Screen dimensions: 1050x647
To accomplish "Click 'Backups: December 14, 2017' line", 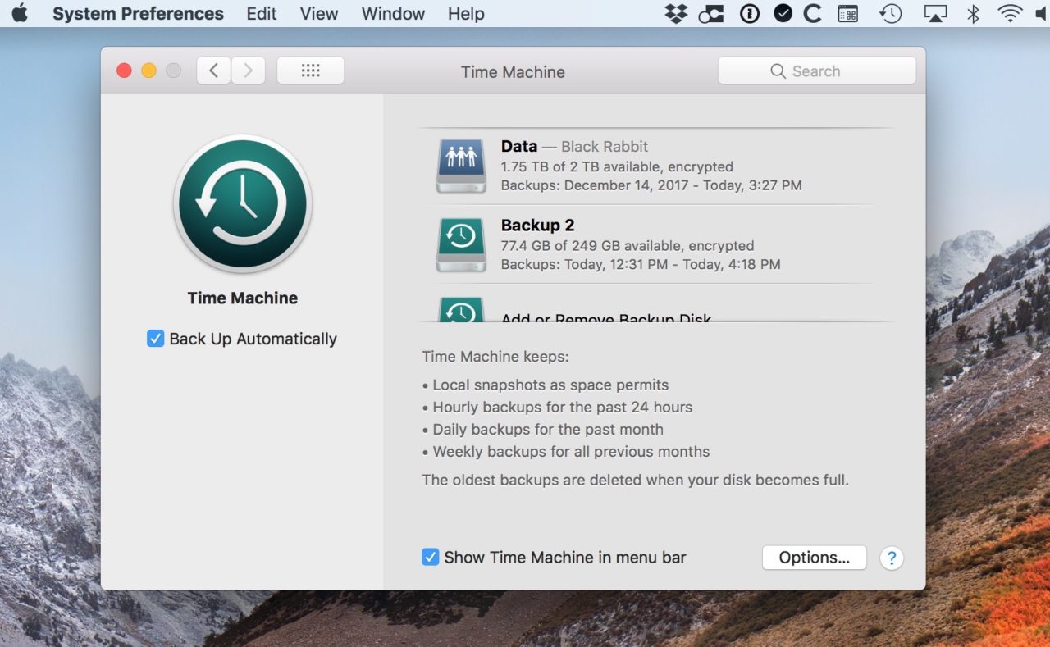I will [651, 185].
